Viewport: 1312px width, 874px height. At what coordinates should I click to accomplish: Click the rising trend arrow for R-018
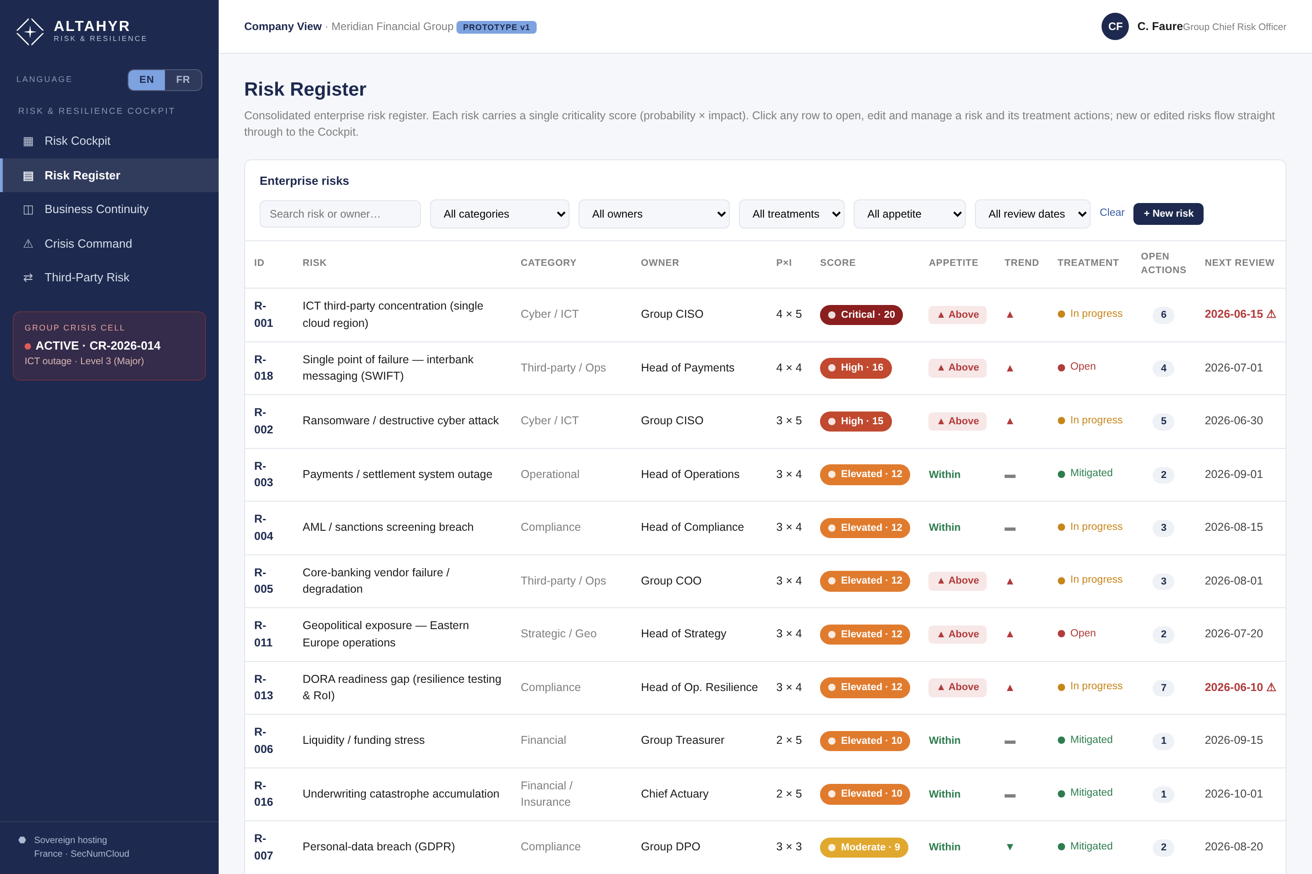coord(1010,368)
